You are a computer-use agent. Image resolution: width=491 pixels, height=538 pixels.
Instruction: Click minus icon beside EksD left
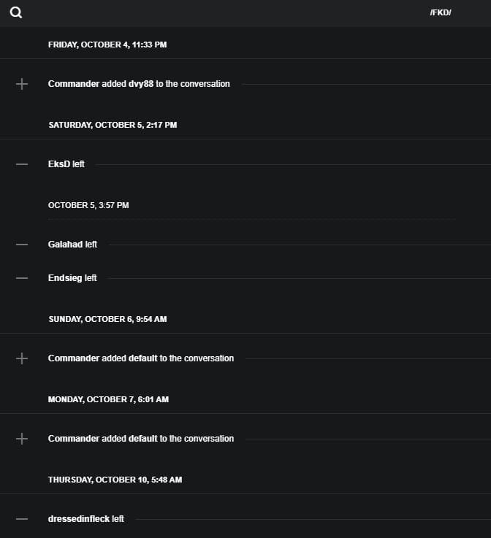[22, 164]
